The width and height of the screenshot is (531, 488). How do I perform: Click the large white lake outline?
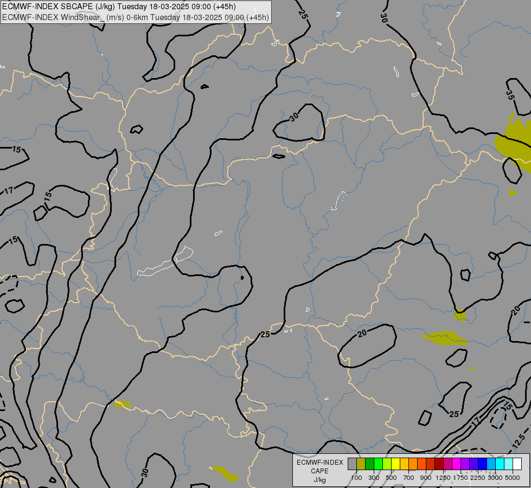pos(165,261)
